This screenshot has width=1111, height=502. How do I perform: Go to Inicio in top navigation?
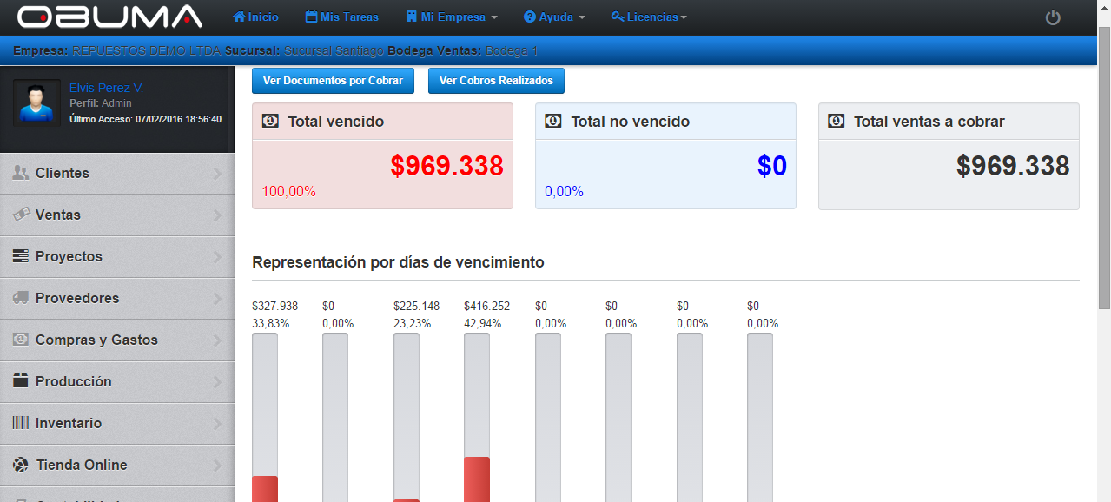click(256, 17)
